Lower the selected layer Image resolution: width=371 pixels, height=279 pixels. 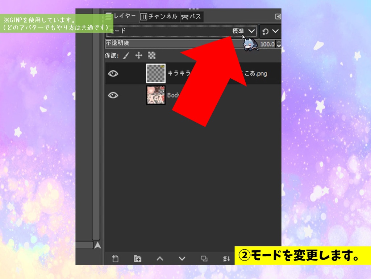click(x=182, y=258)
